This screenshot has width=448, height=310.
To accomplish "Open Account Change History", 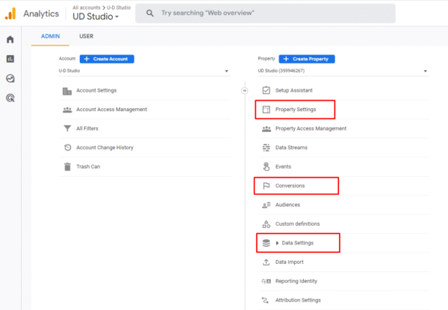I will [105, 148].
